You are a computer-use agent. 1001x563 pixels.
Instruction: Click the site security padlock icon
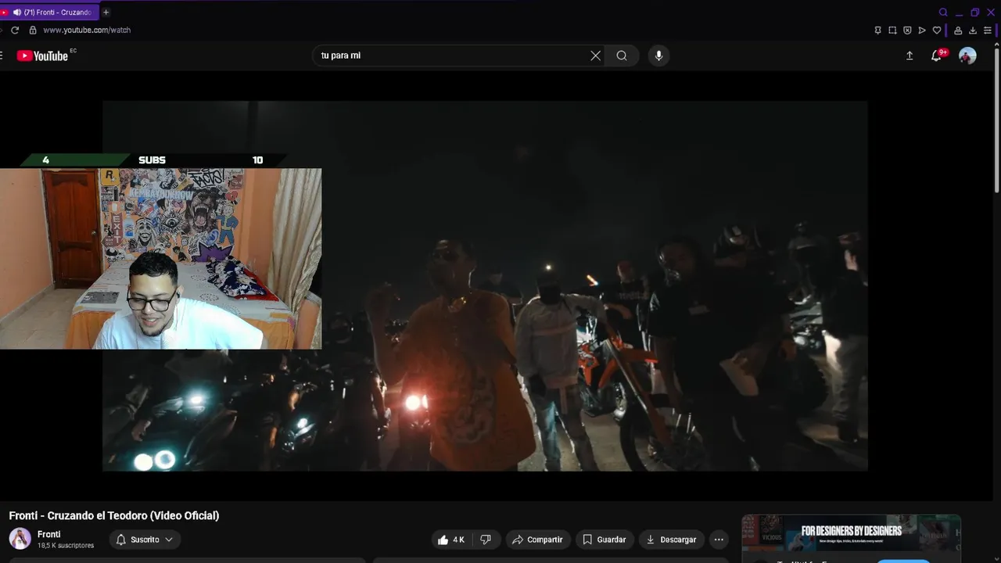tap(33, 30)
